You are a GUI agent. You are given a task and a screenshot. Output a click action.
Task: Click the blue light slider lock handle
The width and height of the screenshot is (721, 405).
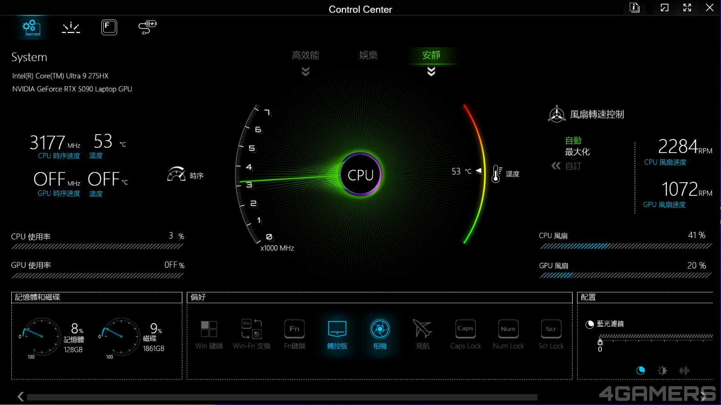pyautogui.click(x=600, y=342)
